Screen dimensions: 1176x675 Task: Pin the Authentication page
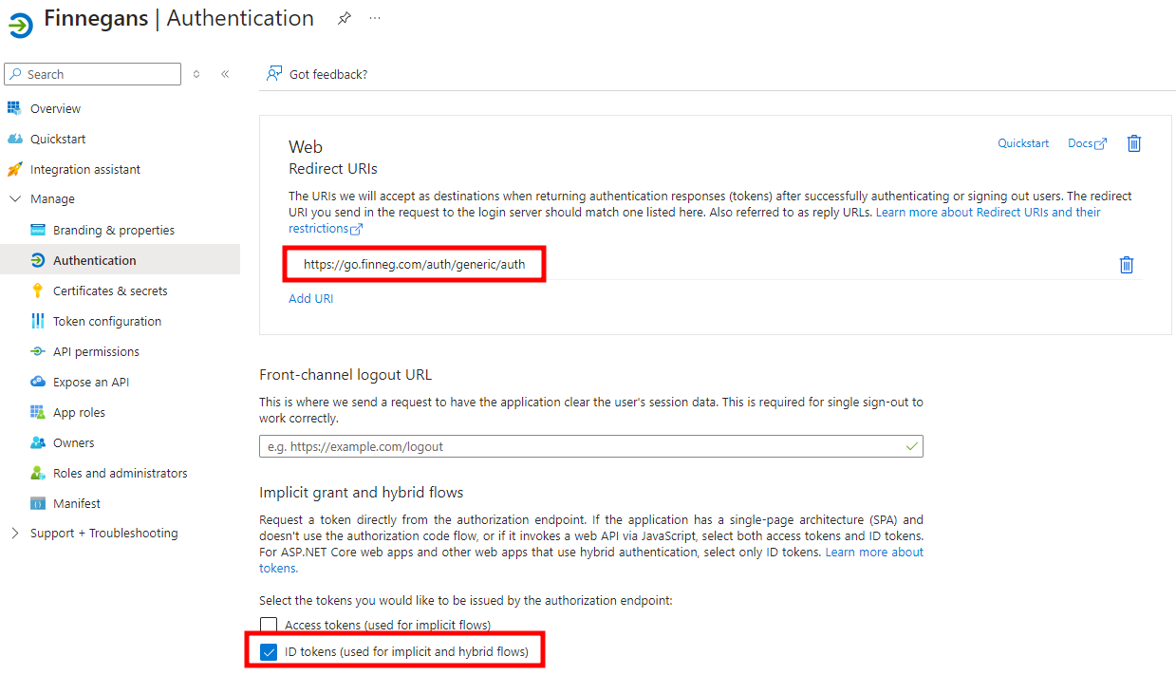[x=345, y=19]
